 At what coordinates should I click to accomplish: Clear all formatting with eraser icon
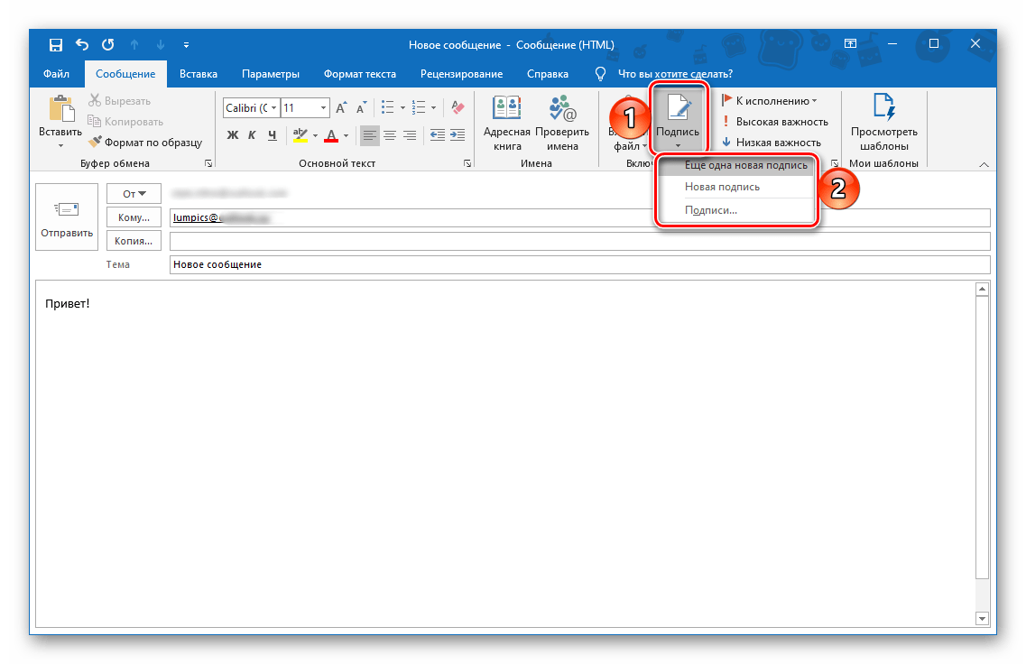(x=458, y=108)
